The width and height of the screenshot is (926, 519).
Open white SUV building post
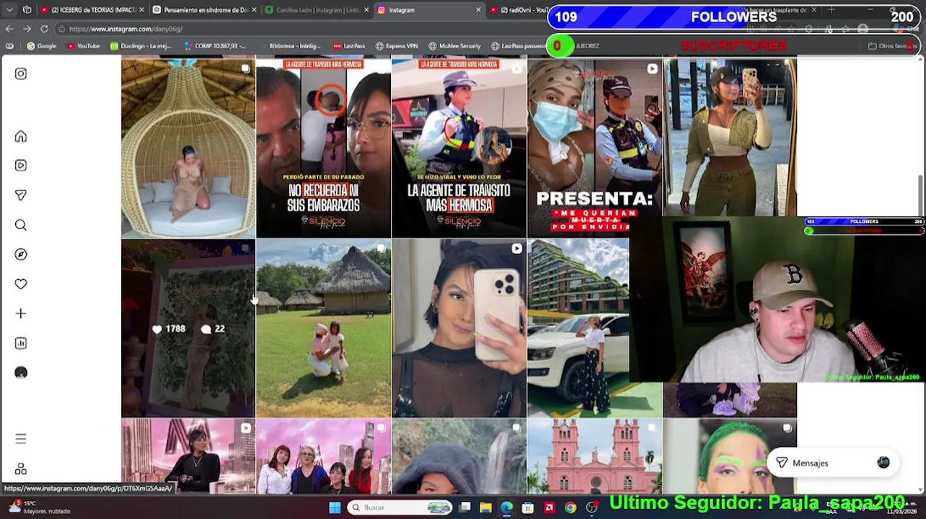point(578,329)
